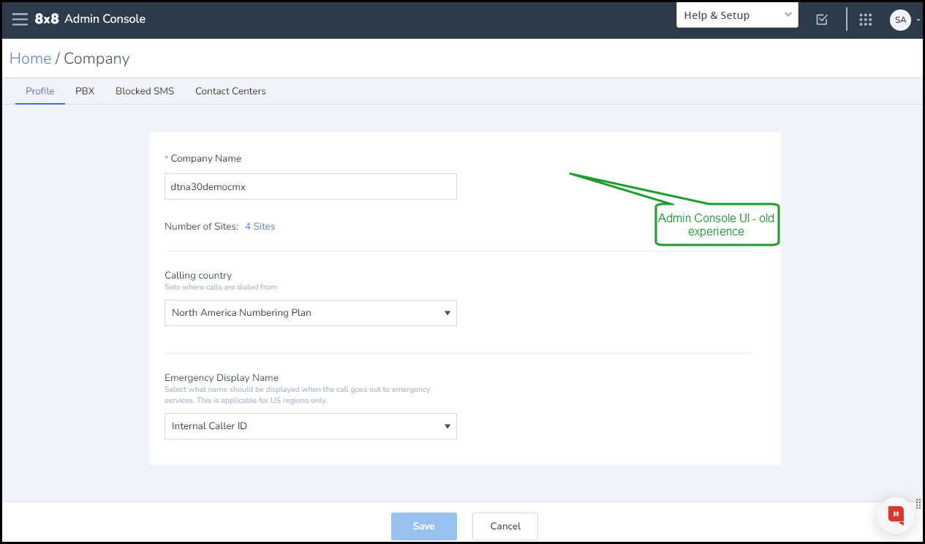Click the Calling country label
The height and width of the screenshot is (544, 925).
(x=198, y=276)
